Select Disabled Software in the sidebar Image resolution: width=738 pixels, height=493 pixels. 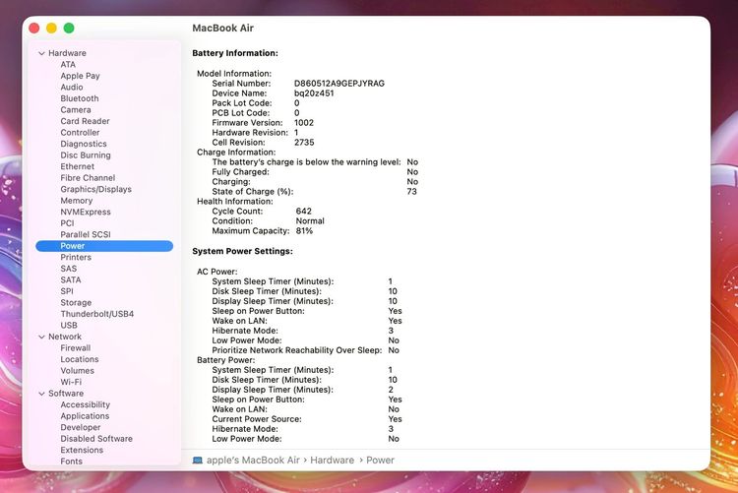click(96, 438)
